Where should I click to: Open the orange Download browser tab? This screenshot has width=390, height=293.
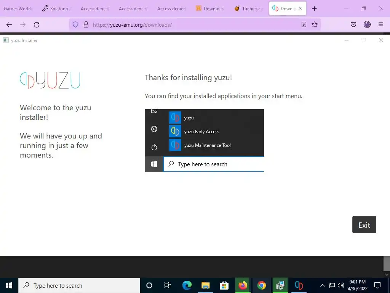(211, 8)
